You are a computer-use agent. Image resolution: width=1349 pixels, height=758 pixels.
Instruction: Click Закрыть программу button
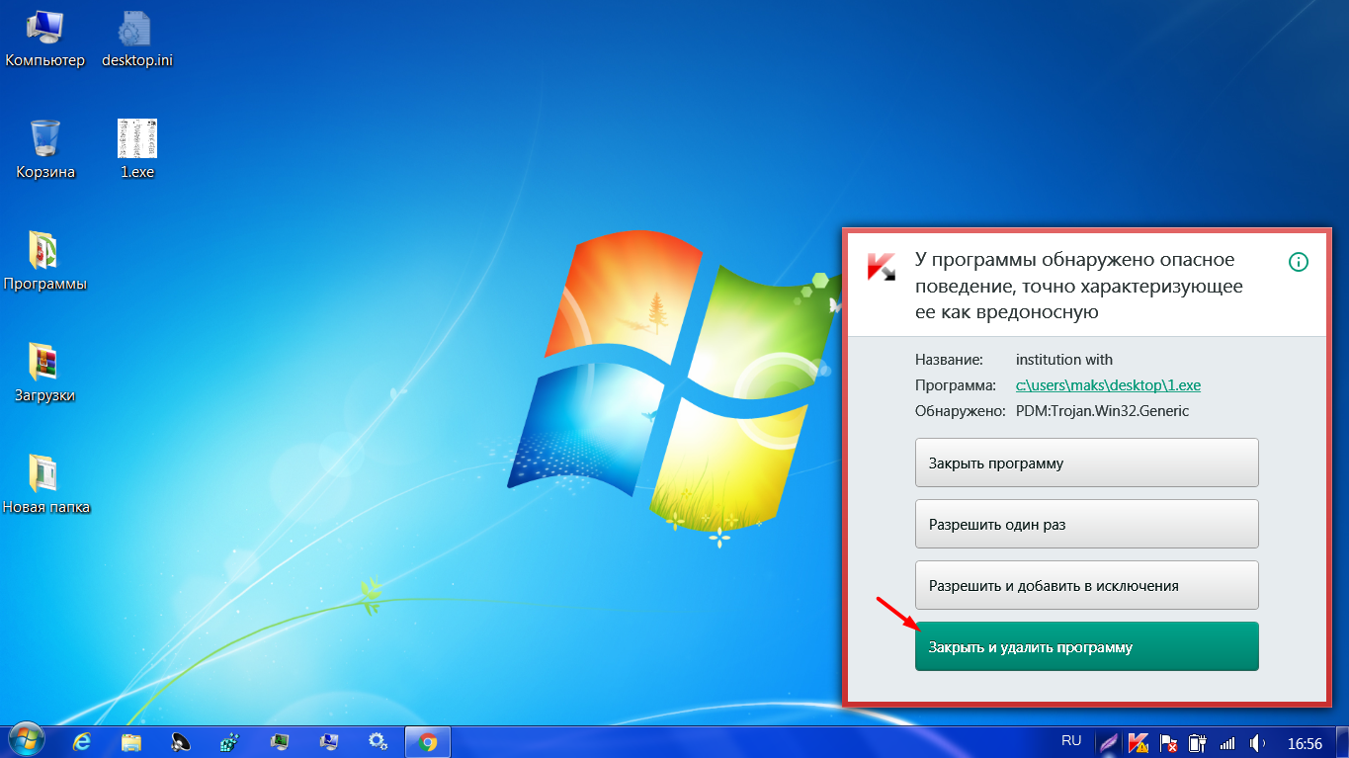[1086, 463]
